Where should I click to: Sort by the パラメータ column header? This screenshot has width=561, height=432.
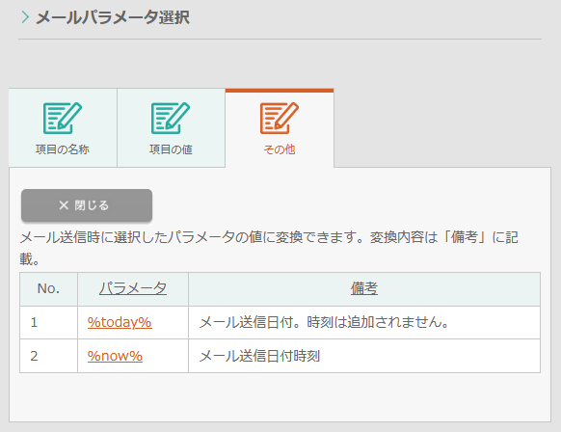133,288
